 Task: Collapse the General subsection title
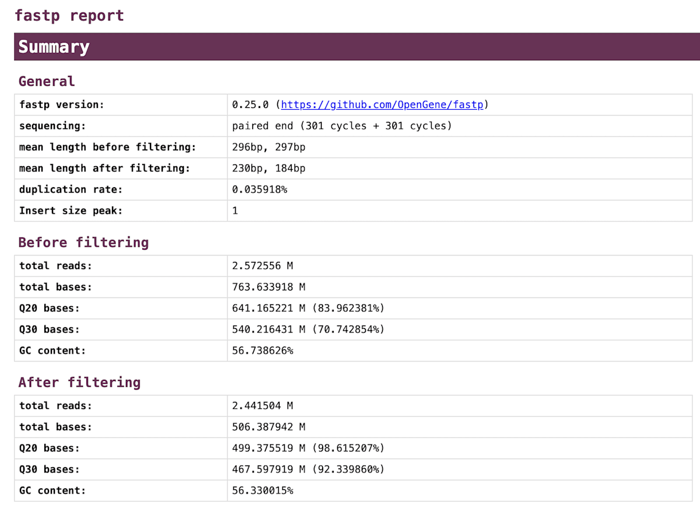pos(47,81)
